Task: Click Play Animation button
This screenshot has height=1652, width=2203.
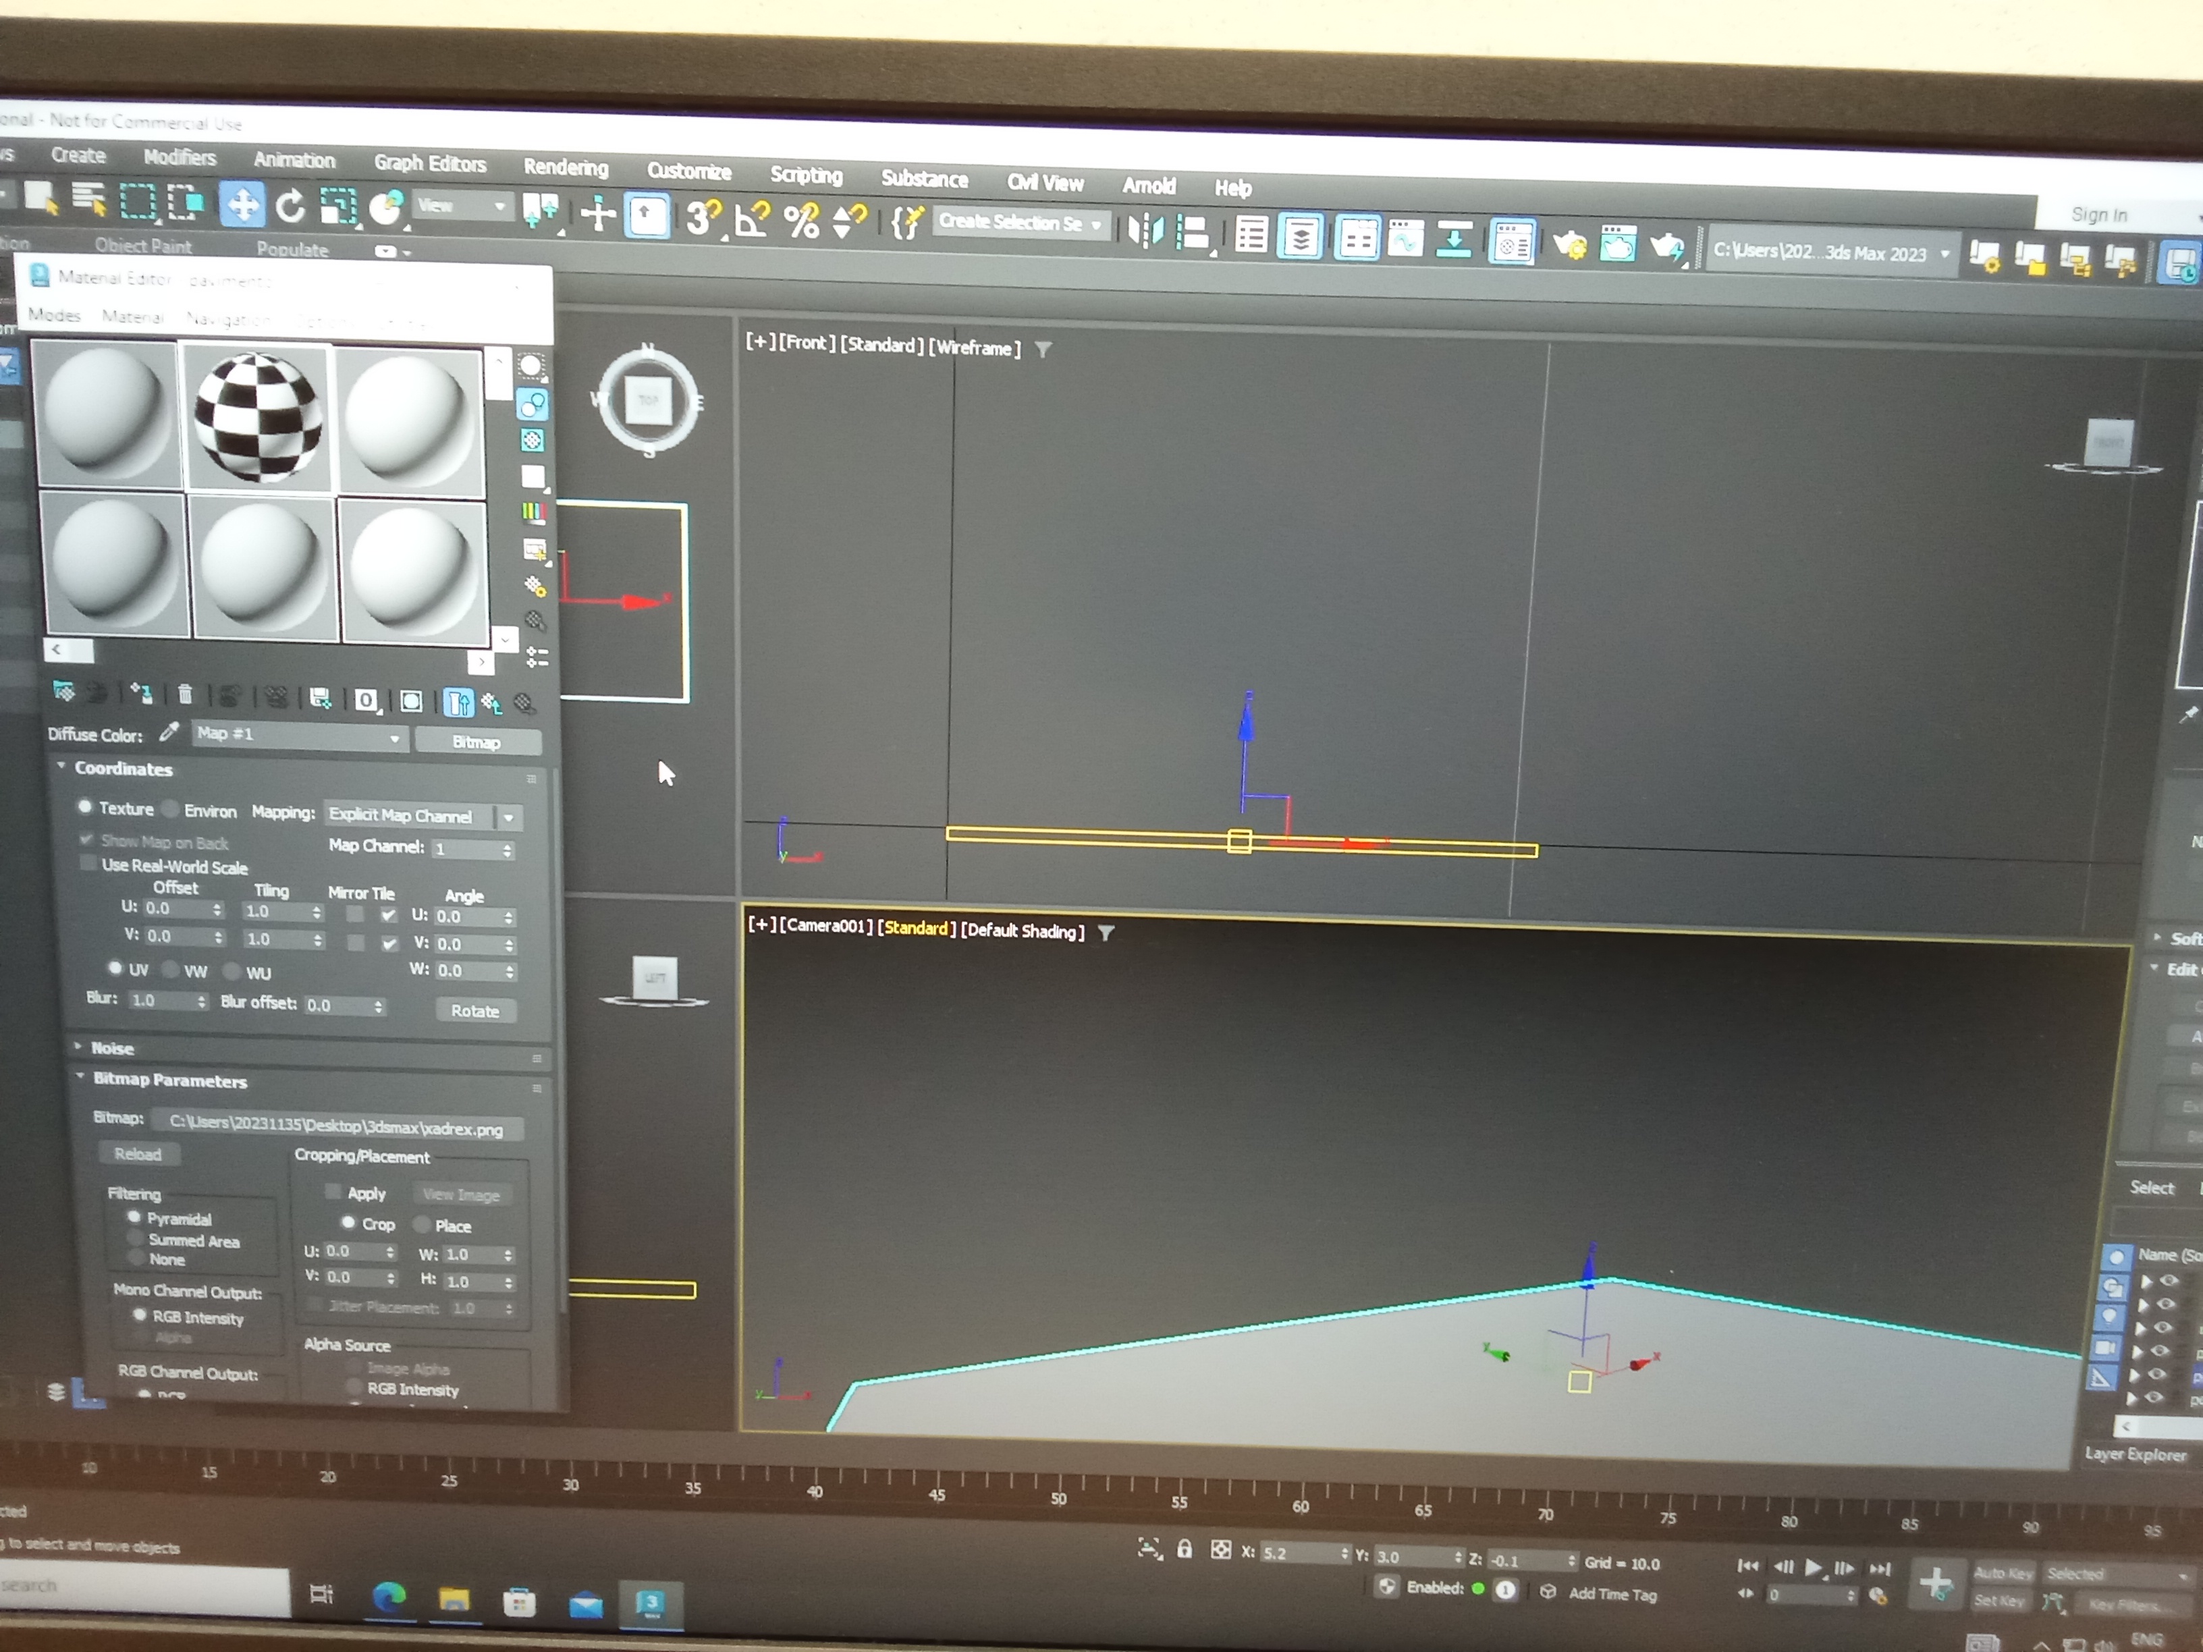Action: (x=1814, y=1568)
